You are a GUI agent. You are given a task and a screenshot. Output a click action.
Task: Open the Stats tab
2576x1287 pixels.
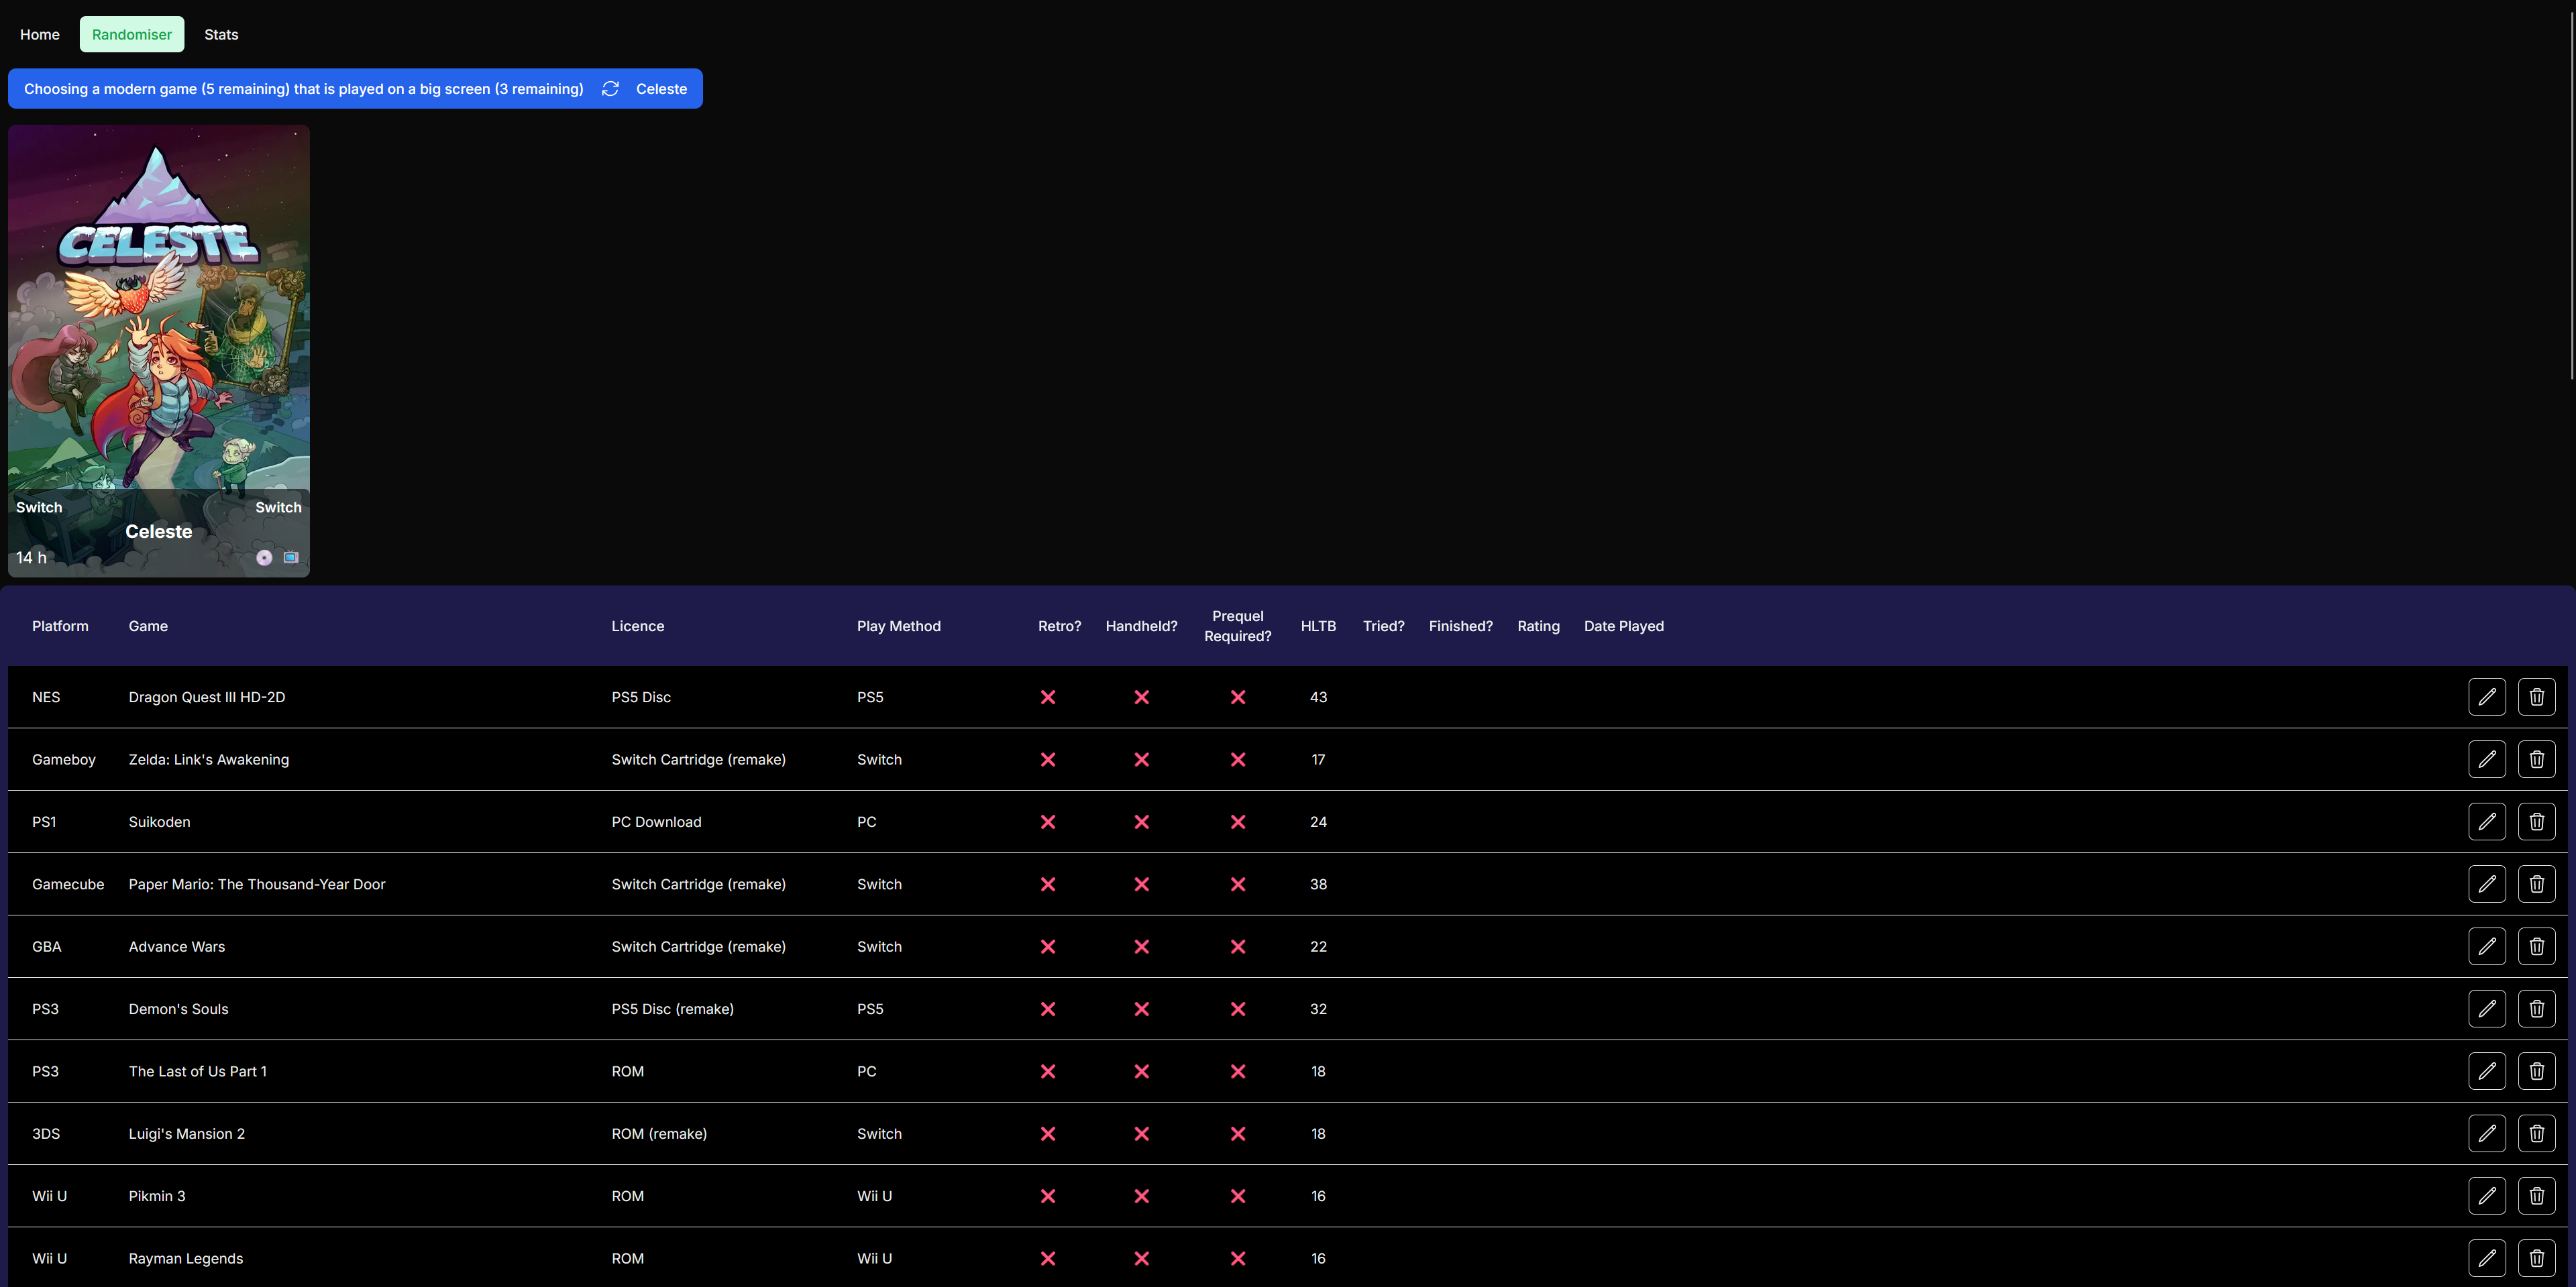click(221, 34)
